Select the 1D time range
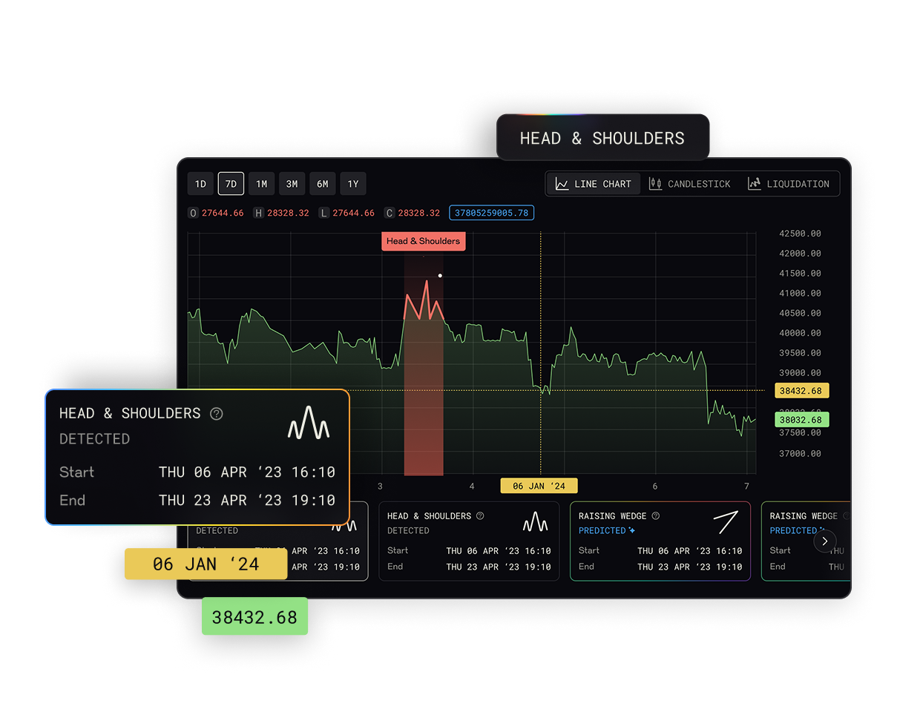 coord(200,184)
